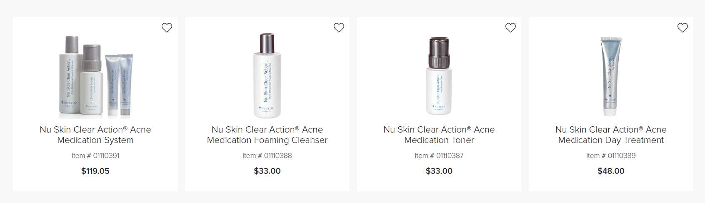Screen dimensions: 705x203
Task: Open Acne Medication System product image
Action: click(95, 76)
